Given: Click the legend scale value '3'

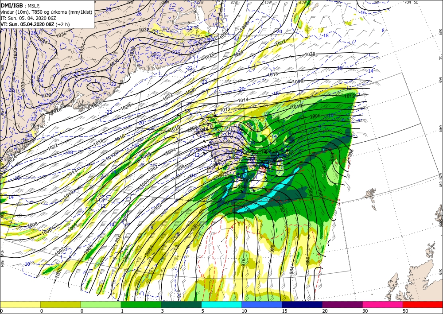Looking at the screenshot, I should tap(163, 311).
